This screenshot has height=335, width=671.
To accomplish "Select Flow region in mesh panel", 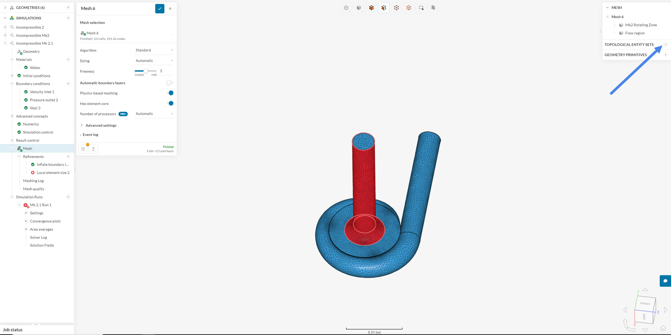I will point(635,33).
